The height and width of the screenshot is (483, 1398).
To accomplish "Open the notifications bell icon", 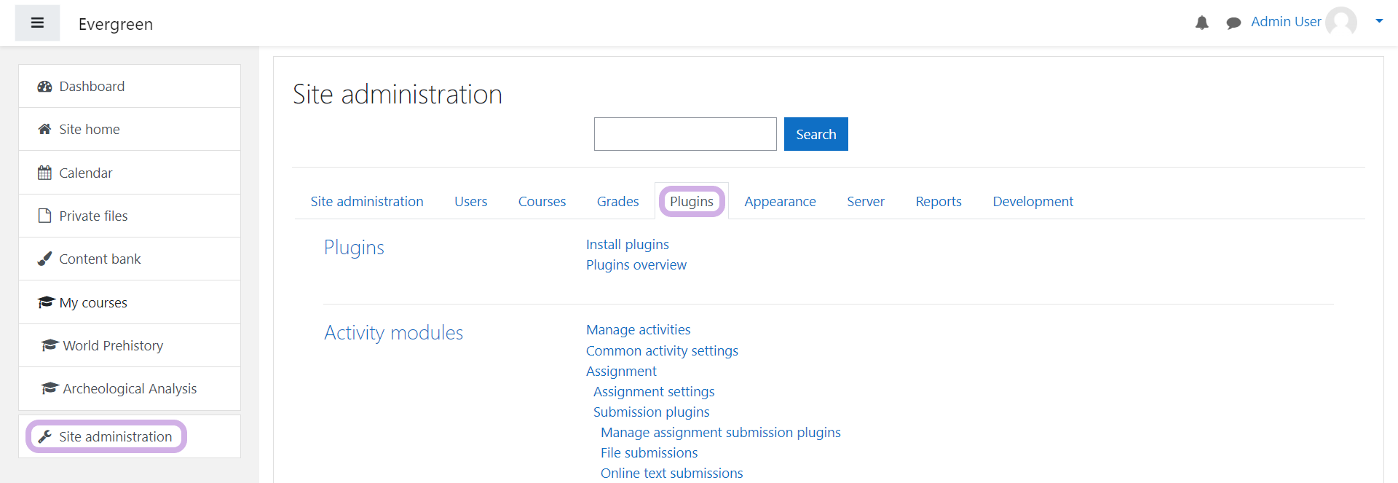I will [1201, 23].
